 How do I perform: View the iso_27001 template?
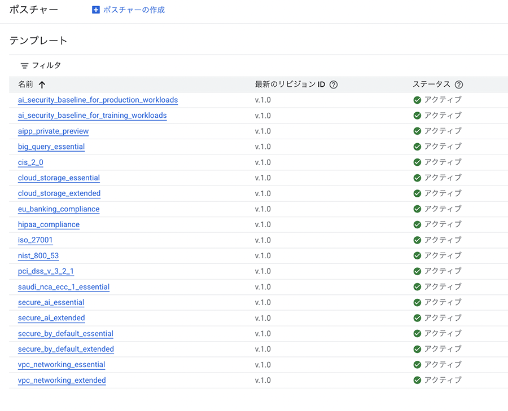click(35, 240)
